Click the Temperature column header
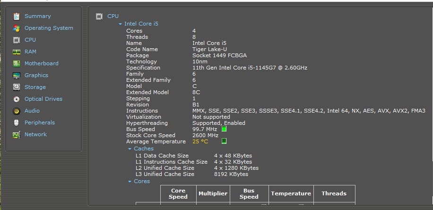433x210 pixels. click(x=291, y=194)
